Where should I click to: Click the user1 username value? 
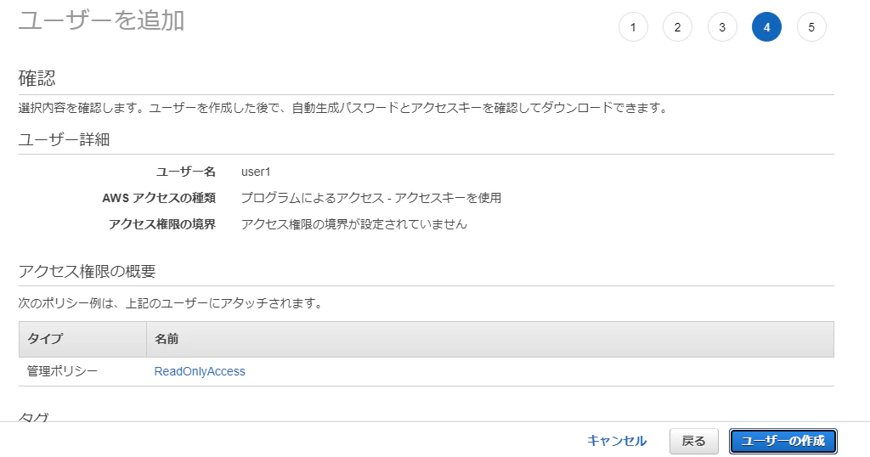pos(256,172)
